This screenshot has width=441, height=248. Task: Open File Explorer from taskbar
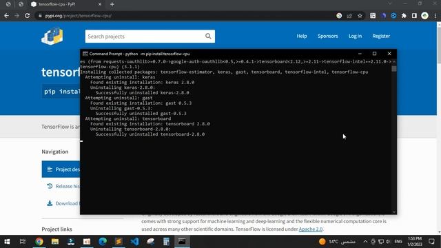point(55,242)
